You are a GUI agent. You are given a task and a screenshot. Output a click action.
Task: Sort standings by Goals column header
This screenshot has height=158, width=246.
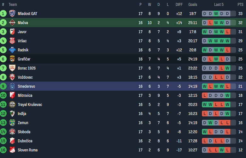tap(192, 4)
